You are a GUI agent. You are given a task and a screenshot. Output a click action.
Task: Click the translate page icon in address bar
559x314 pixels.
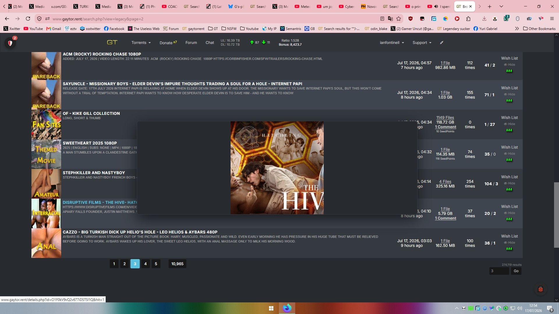pos(390,19)
